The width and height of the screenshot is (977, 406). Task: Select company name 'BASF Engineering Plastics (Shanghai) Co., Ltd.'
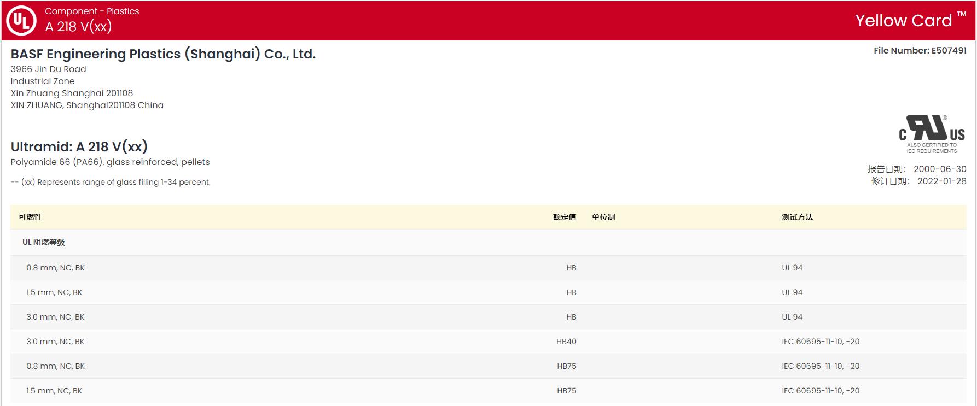(x=164, y=54)
